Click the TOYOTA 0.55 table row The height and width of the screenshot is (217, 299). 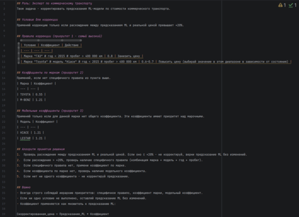coord(31,95)
